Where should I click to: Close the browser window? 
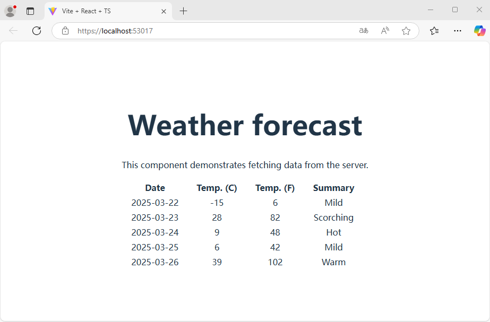pos(479,10)
